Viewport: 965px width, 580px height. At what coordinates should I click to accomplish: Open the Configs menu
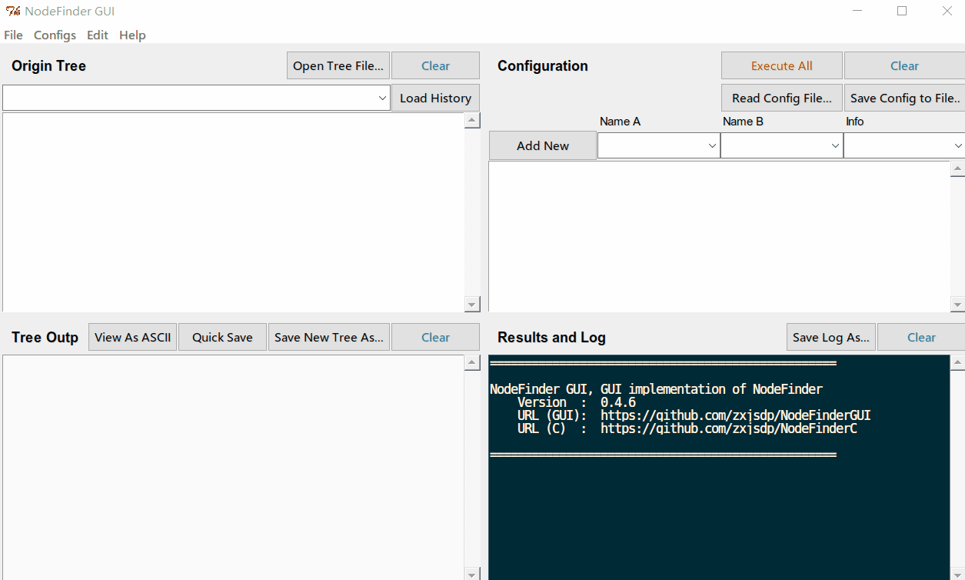(x=55, y=35)
